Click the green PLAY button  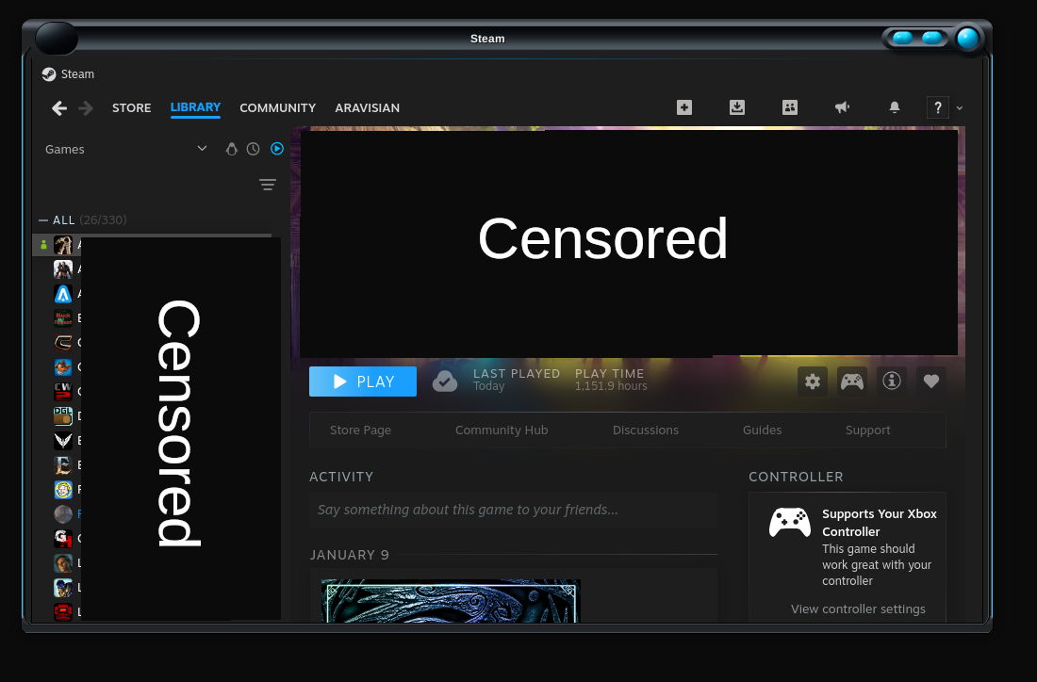click(363, 382)
